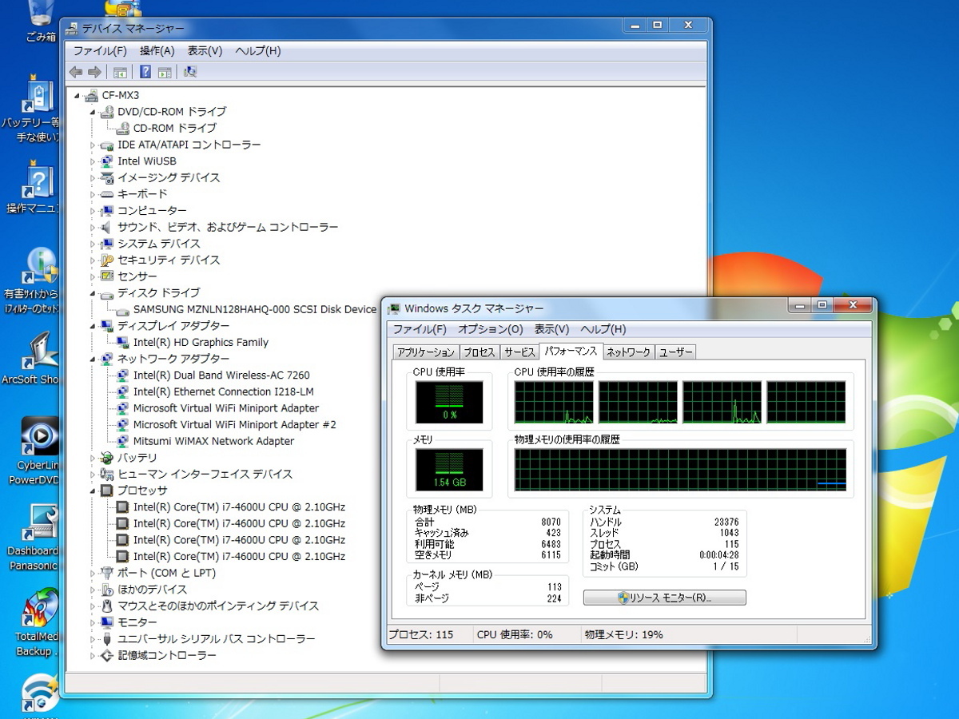Select the CD-ROM ドライブ device icon
The width and height of the screenshot is (959, 719).
pos(122,128)
